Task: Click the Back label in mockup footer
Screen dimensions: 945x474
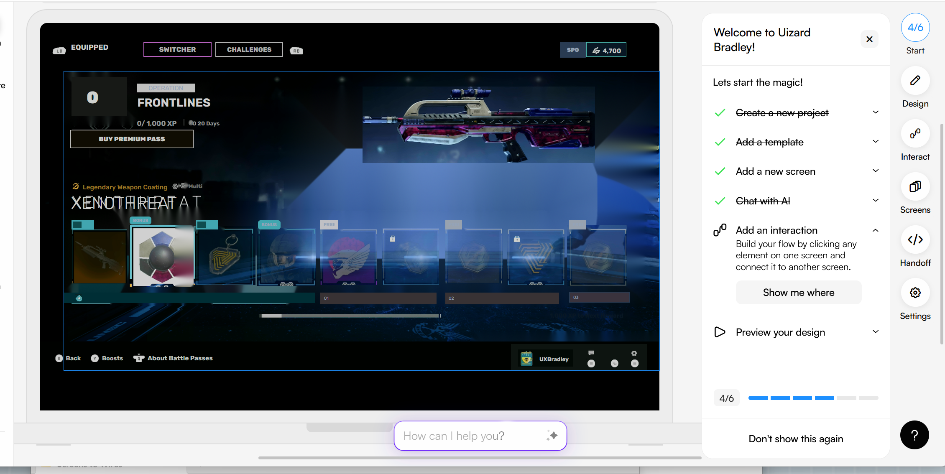Action: click(x=73, y=358)
